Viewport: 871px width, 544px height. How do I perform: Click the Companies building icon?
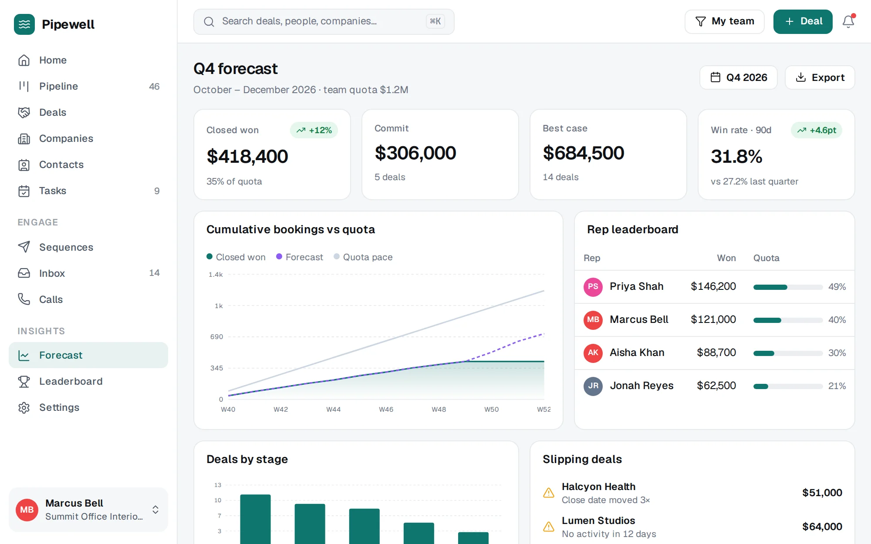coord(24,138)
